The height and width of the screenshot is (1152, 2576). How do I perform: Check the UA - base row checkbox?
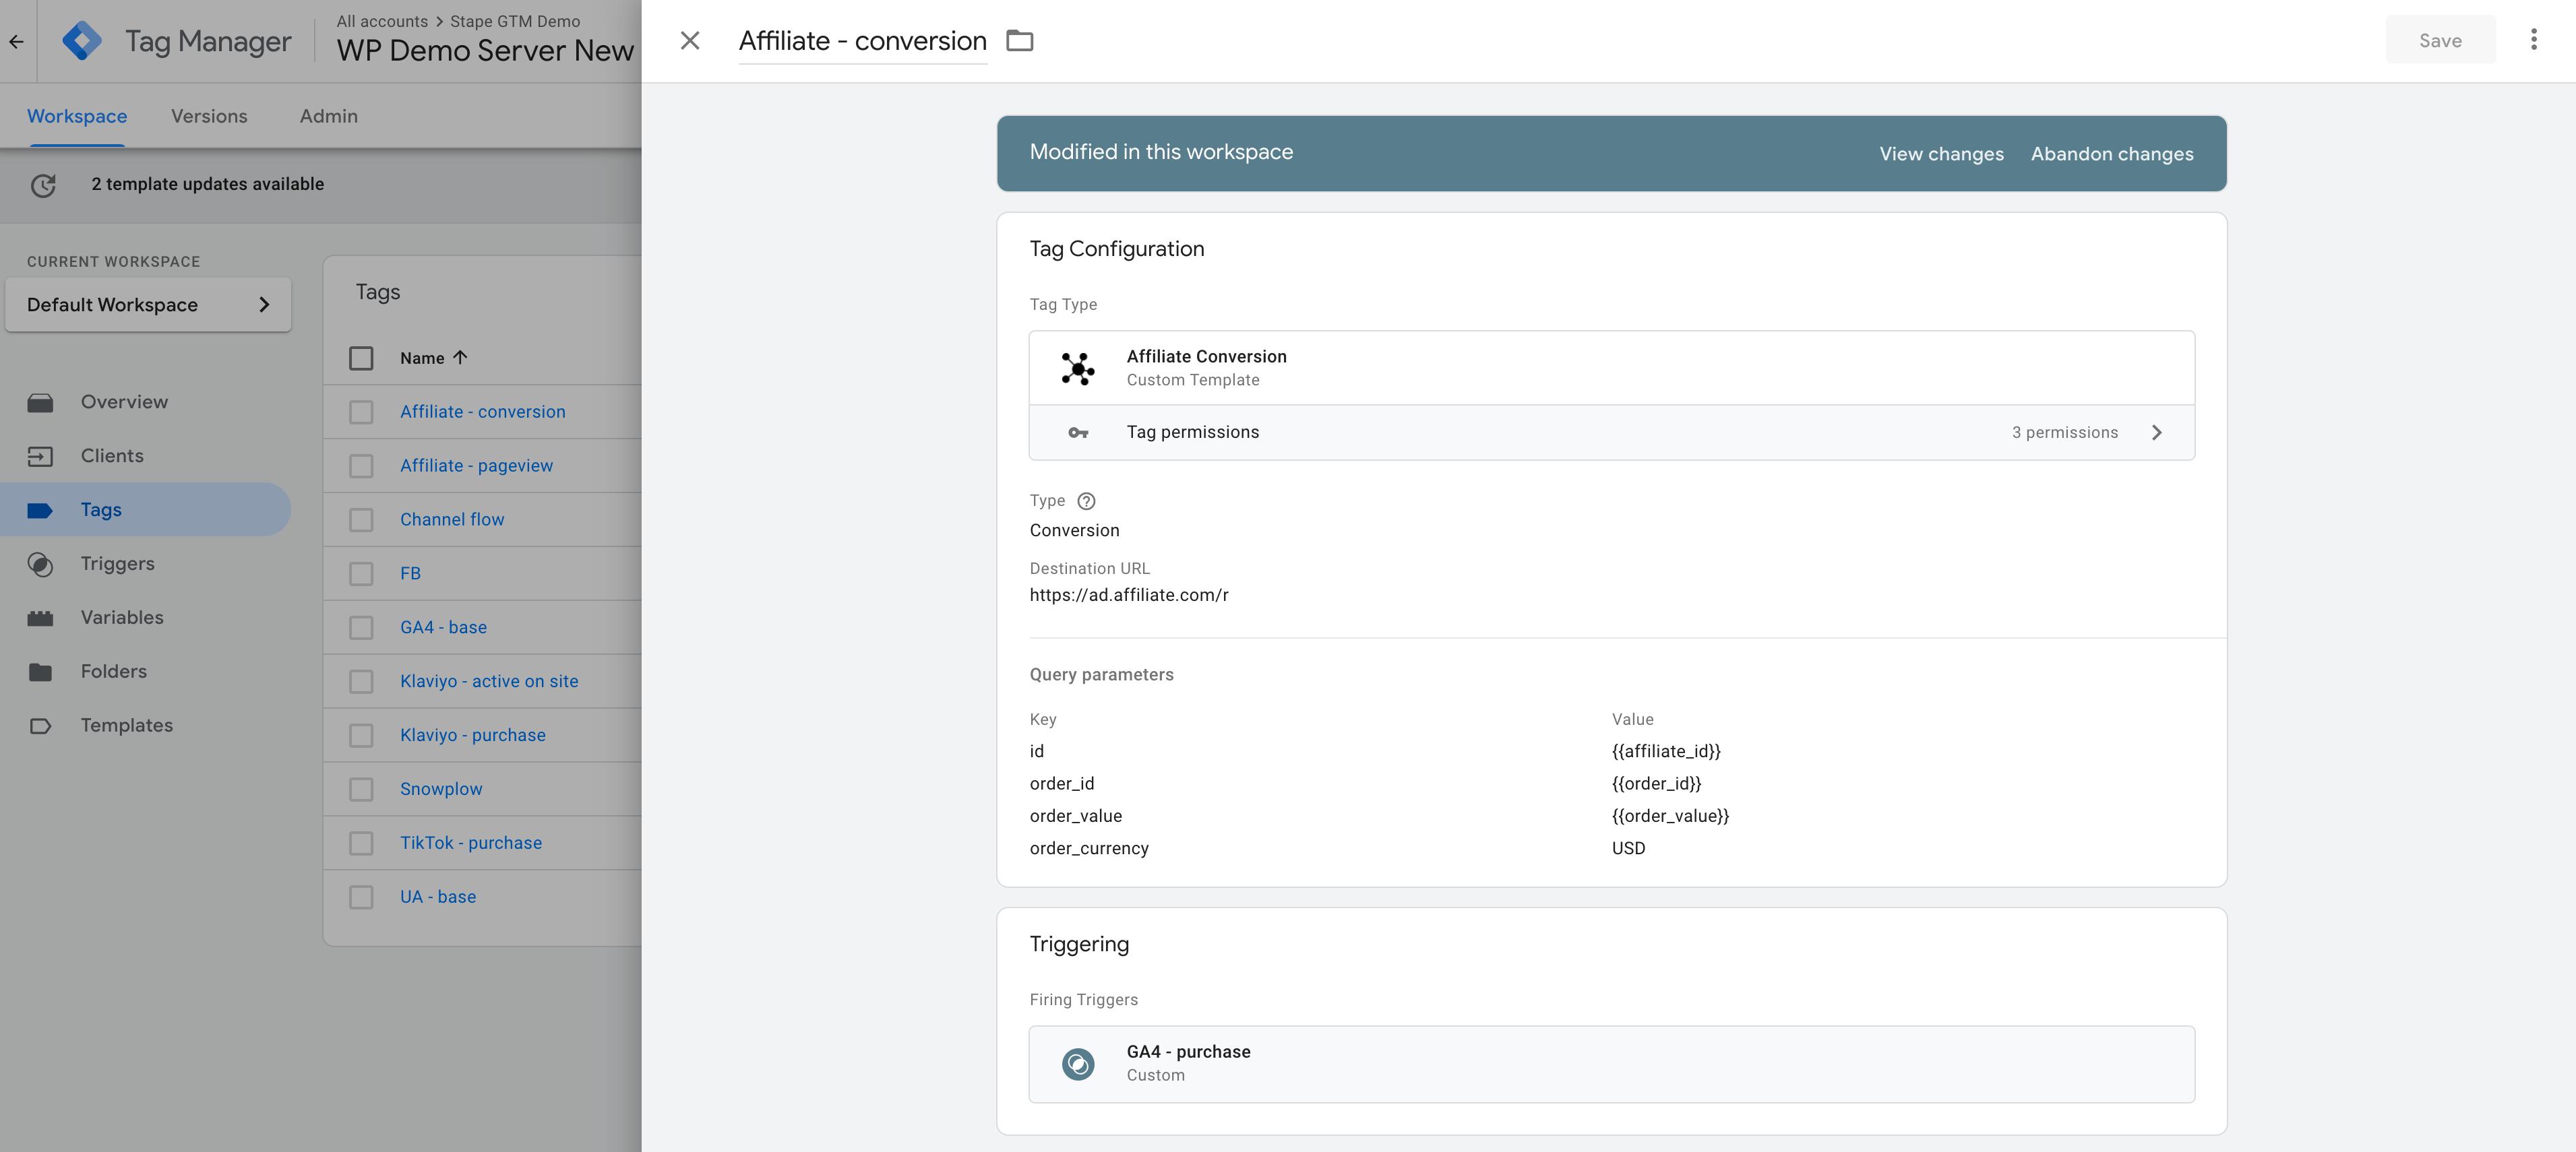(x=361, y=897)
